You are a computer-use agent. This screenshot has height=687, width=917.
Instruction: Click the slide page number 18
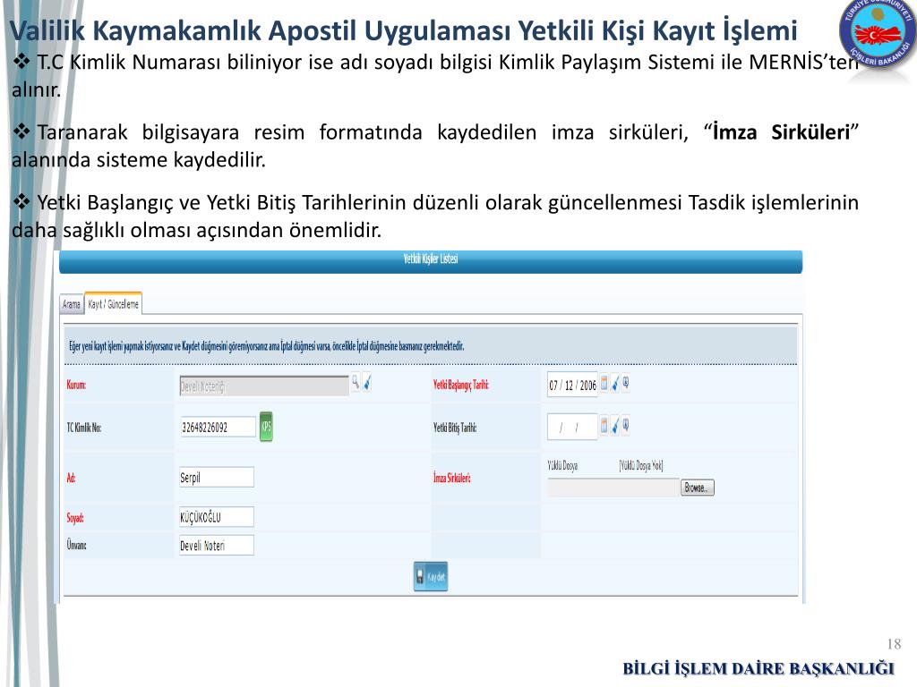click(894, 644)
